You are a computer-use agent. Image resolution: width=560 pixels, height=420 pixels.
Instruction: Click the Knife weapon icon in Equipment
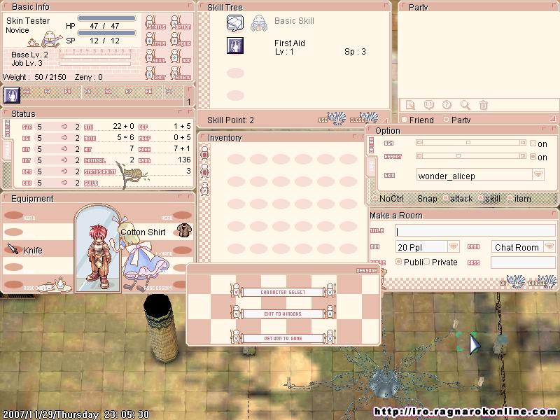pyautogui.click(x=13, y=248)
